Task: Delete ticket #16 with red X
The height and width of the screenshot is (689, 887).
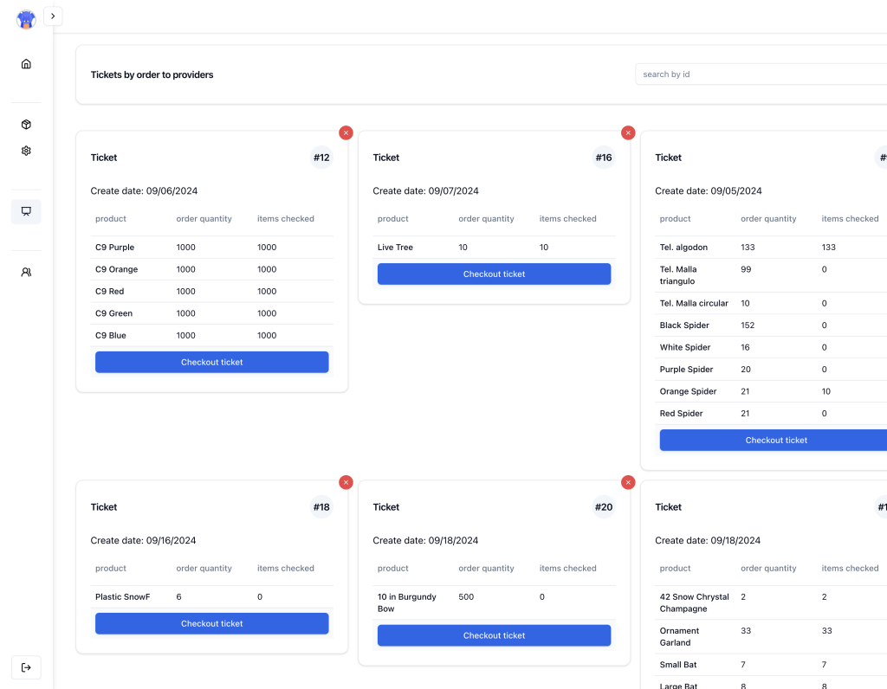Action: point(628,132)
